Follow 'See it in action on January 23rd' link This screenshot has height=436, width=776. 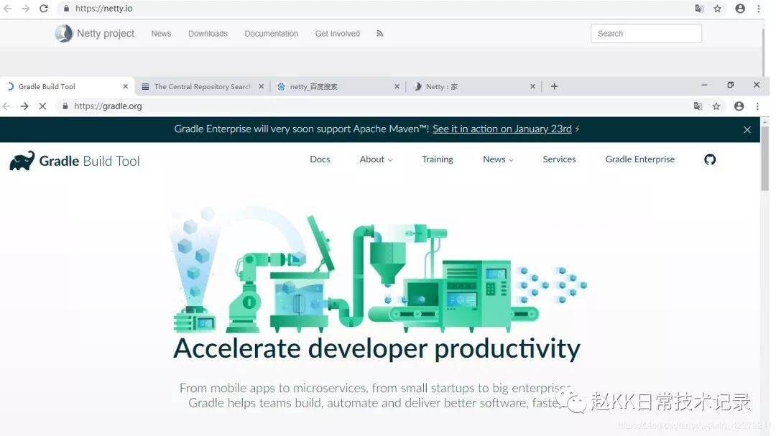502,129
